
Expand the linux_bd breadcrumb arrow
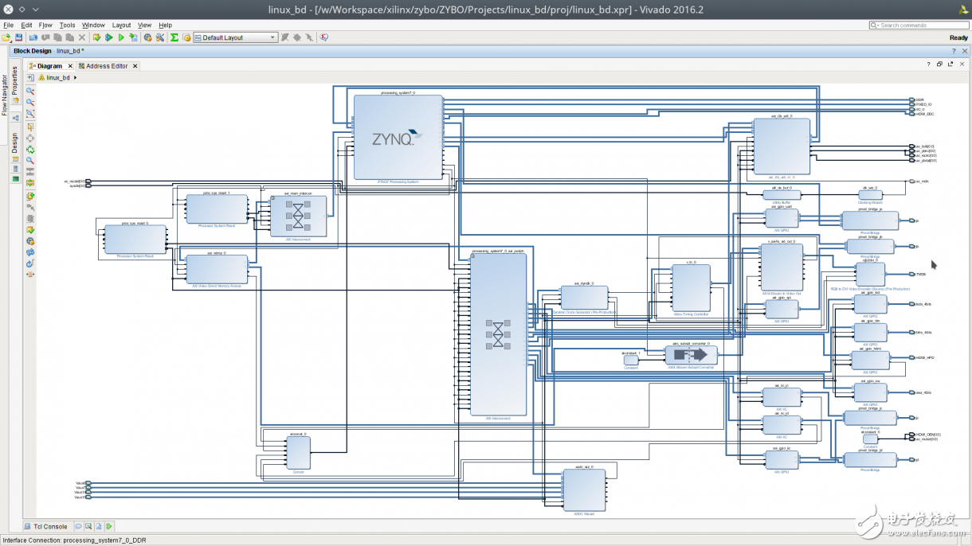[76, 78]
